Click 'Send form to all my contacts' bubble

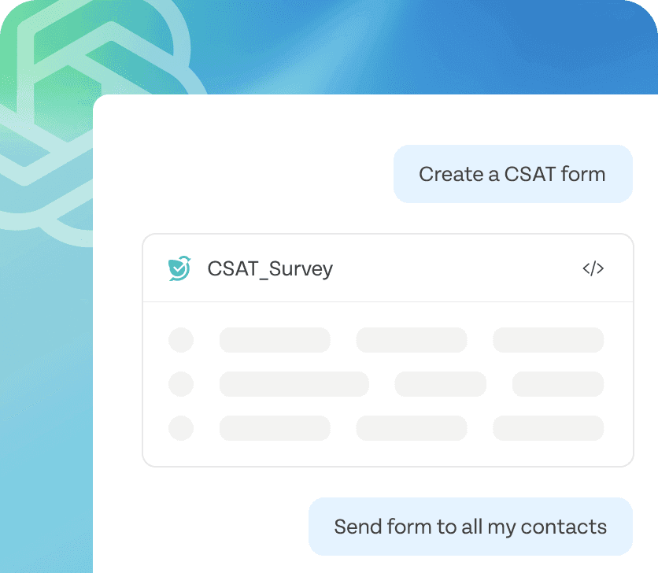[471, 527]
